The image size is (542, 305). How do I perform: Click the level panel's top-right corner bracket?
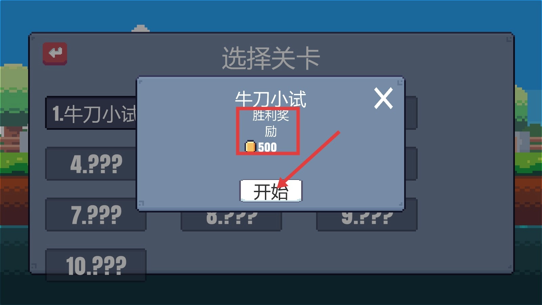509,39
